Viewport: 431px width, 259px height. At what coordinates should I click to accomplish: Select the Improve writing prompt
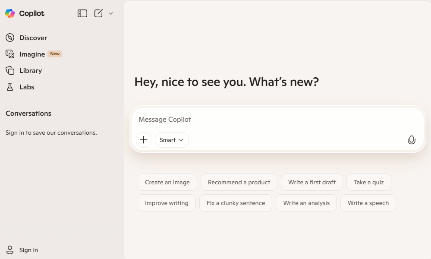click(167, 203)
